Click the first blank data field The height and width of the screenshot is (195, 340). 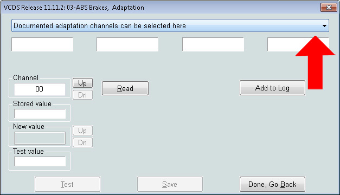[42, 44]
